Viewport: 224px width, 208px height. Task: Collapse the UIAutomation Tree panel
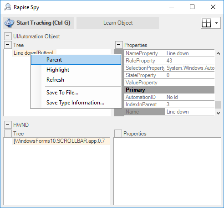(8, 45)
